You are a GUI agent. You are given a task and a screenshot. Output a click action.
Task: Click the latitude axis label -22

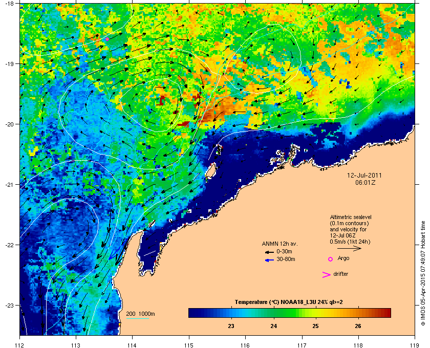tap(10, 245)
